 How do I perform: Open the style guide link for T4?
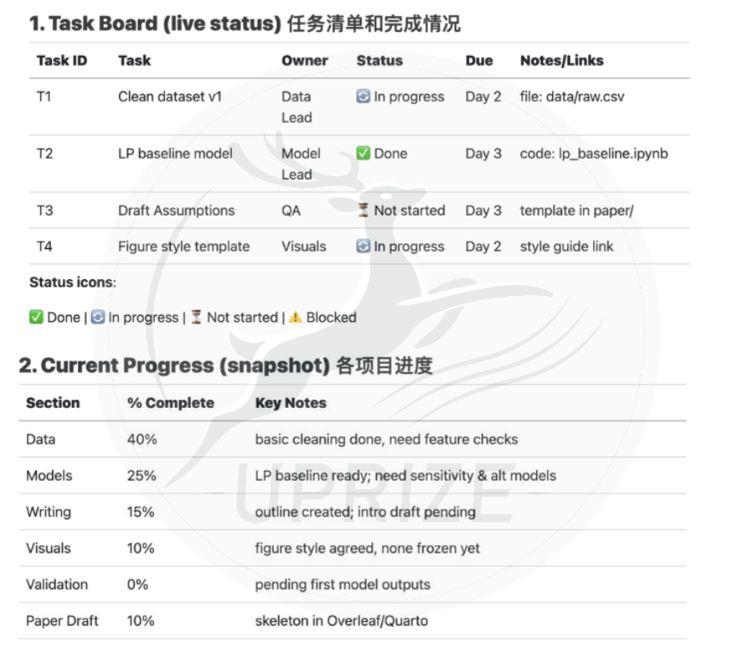tap(566, 247)
